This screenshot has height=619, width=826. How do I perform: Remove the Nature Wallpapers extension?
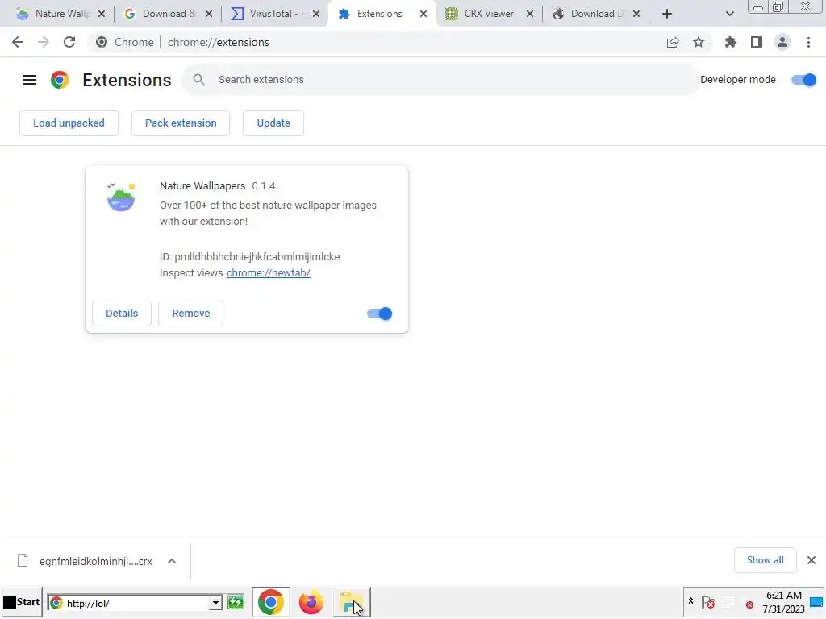tap(190, 314)
